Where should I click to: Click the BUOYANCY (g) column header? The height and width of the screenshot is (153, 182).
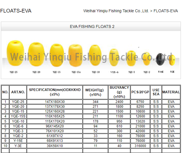pyautogui.click(x=119, y=92)
